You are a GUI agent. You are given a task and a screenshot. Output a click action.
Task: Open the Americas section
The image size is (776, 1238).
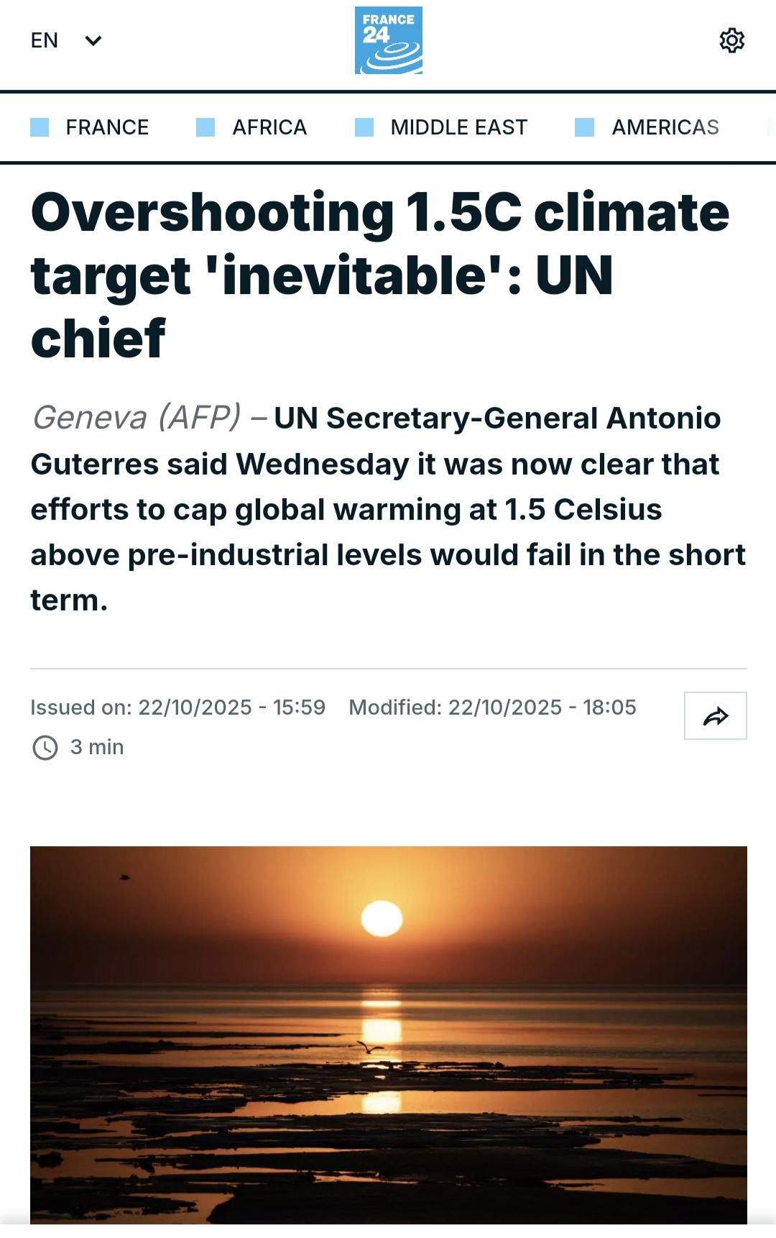[x=665, y=127]
